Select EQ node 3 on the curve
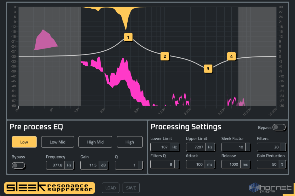The image size is (295, 196). [208, 69]
